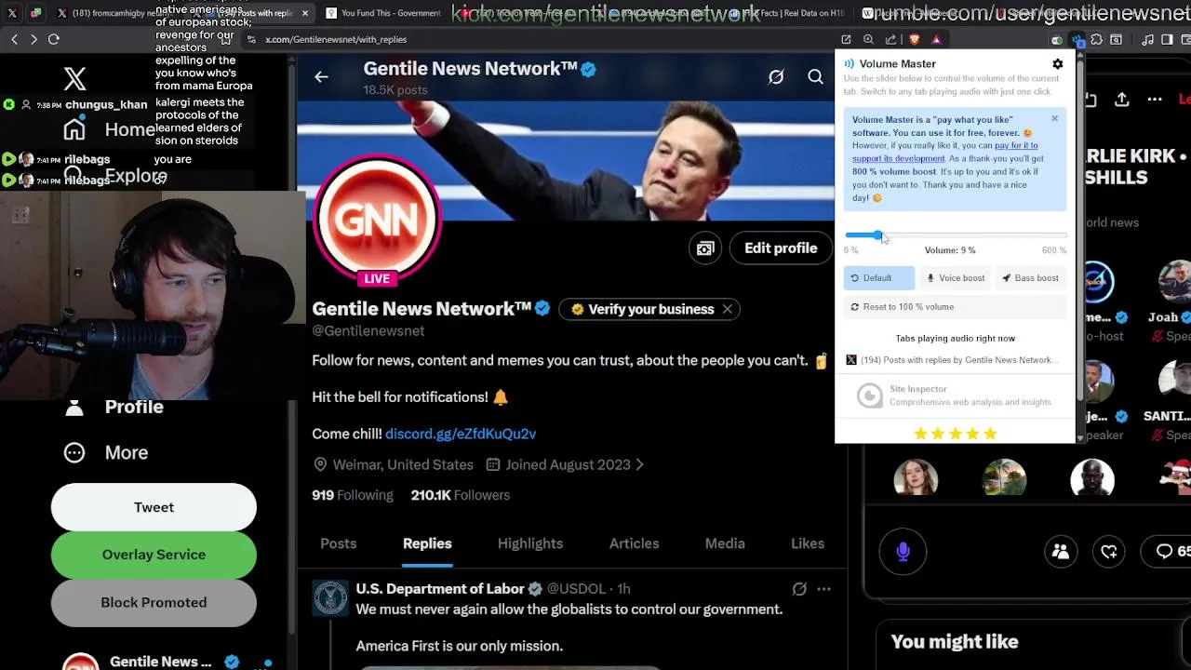Switch to the Posts tab
The height and width of the screenshot is (670, 1191).
pos(339,543)
